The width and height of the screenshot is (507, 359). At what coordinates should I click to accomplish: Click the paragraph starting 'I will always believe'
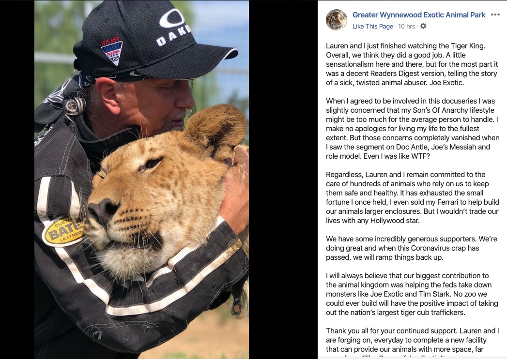(412, 294)
